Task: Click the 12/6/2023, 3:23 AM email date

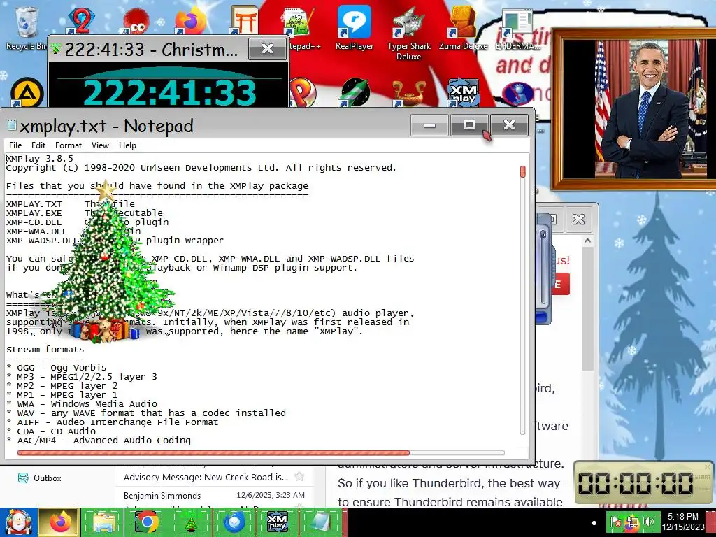Action: tap(271, 495)
